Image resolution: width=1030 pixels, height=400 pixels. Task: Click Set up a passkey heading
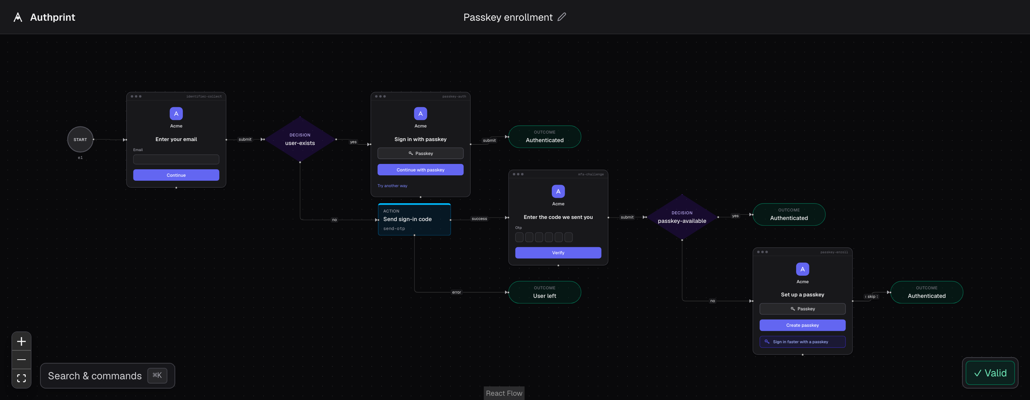click(803, 295)
